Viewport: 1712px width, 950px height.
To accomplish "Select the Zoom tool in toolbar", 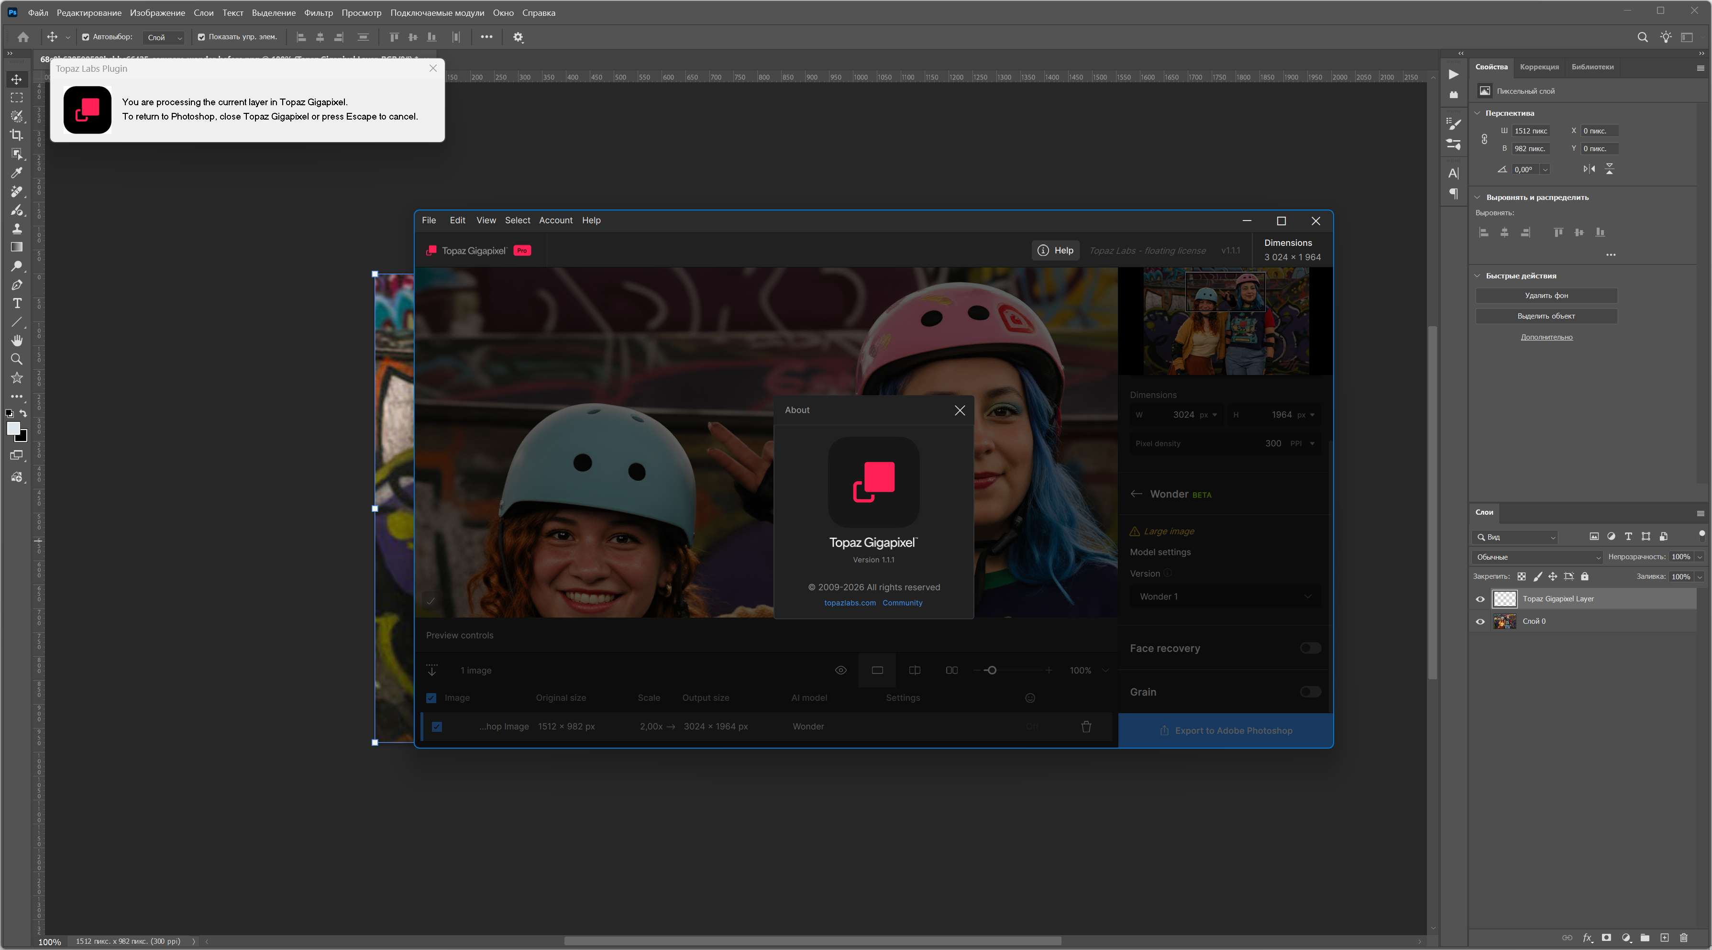I will pyautogui.click(x=17, y=359).
